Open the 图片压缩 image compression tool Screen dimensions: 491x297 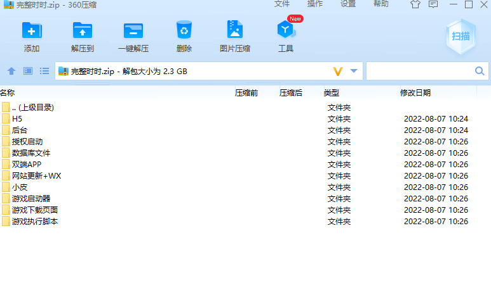235,29
